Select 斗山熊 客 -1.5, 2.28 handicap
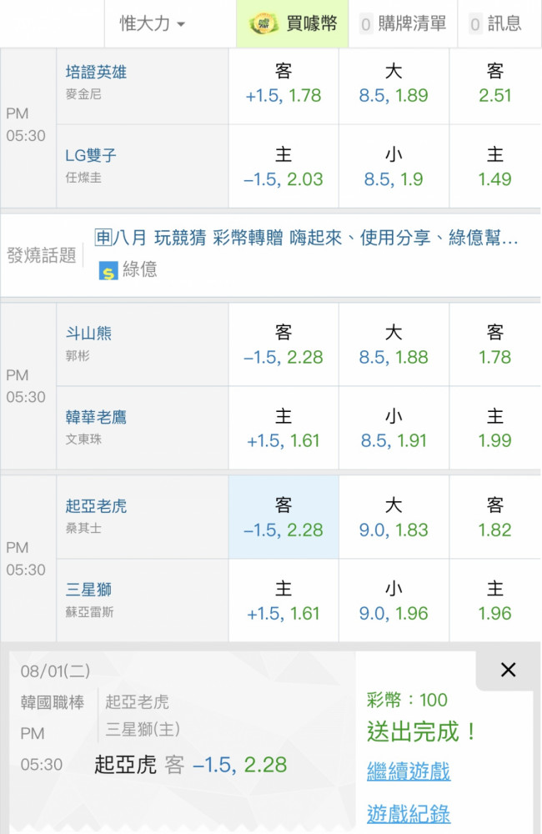The height and width of the screenshot is (834, 542). coord(284,344)
